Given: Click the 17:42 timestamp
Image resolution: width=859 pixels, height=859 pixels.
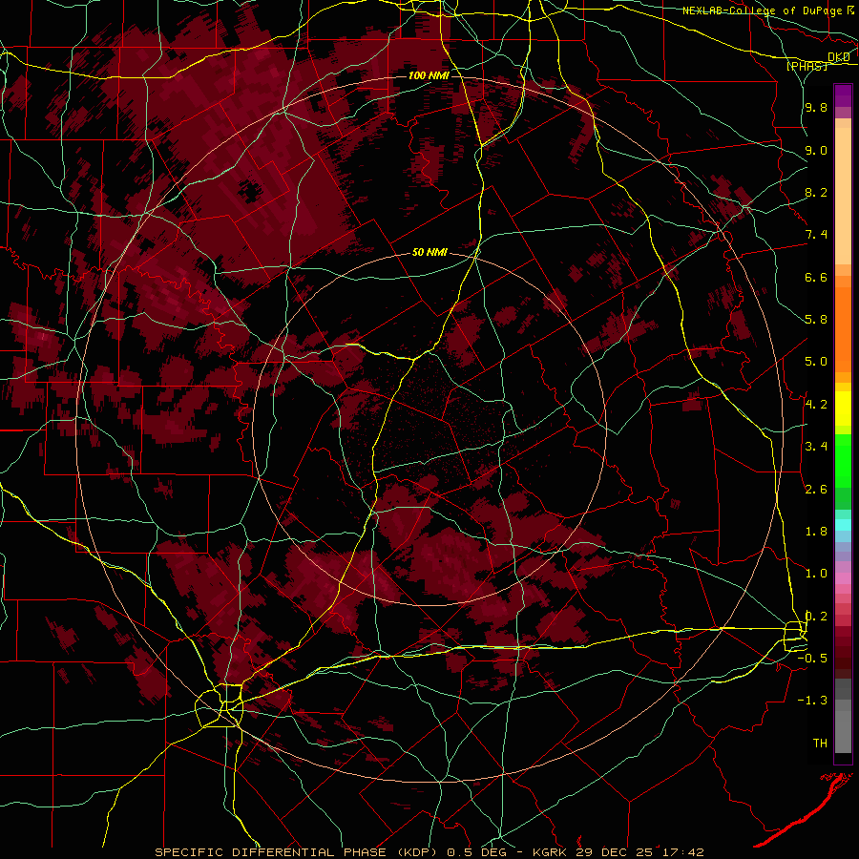Looking at the screenshot, I should tap(681, 852).
